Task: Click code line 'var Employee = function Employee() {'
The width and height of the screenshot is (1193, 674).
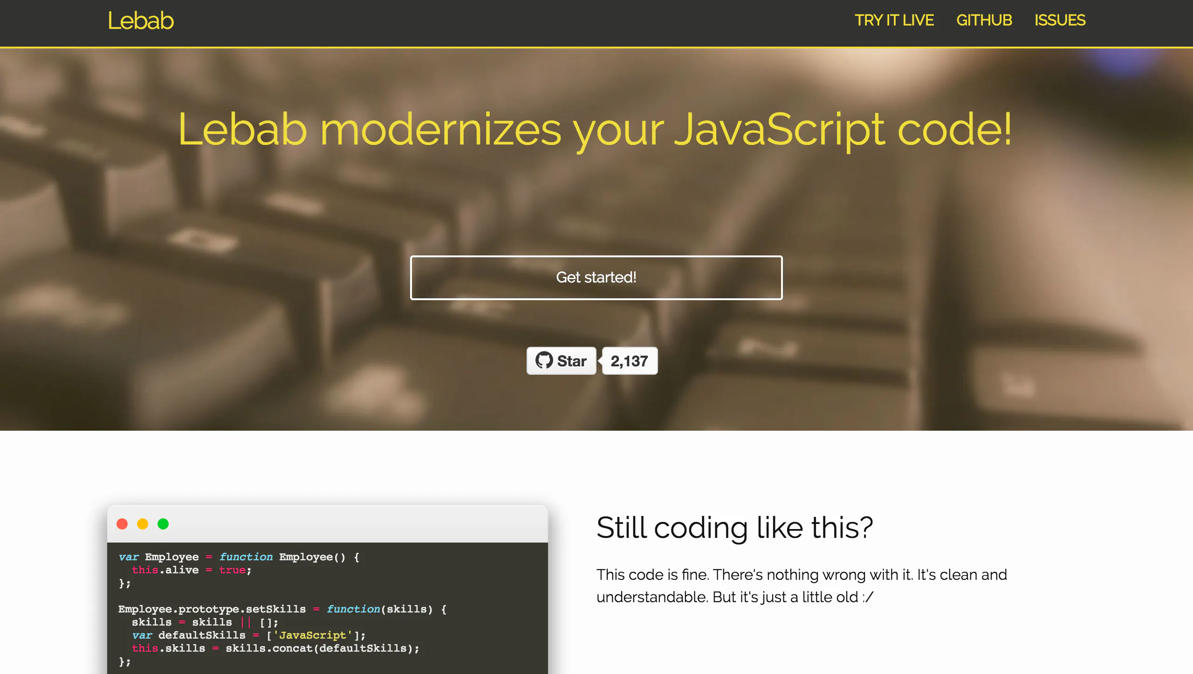Action: point(239,557)
